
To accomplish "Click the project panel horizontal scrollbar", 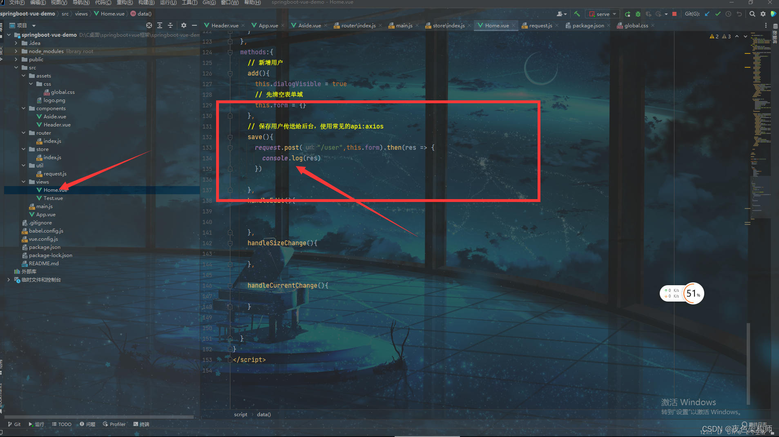I will tap(99, 417).
